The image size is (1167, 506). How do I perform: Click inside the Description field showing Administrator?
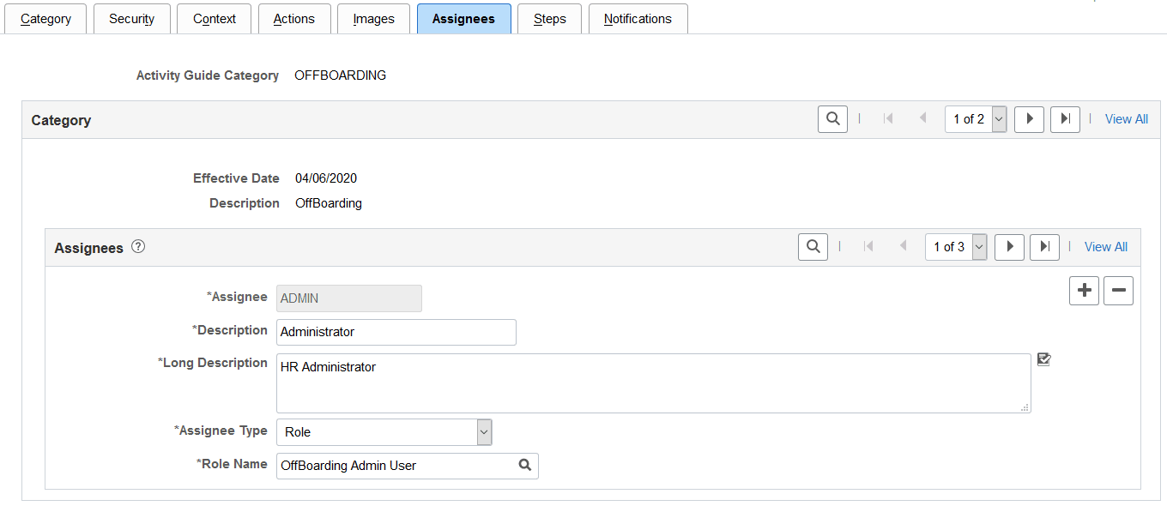tap(396, 332)
